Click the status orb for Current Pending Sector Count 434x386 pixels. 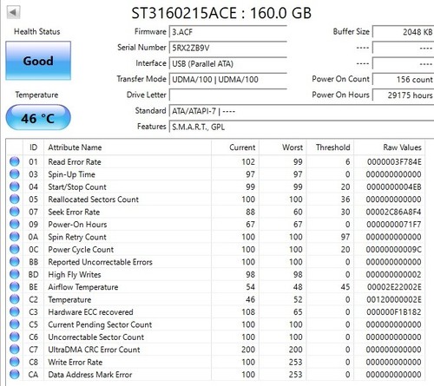(15, 324)
